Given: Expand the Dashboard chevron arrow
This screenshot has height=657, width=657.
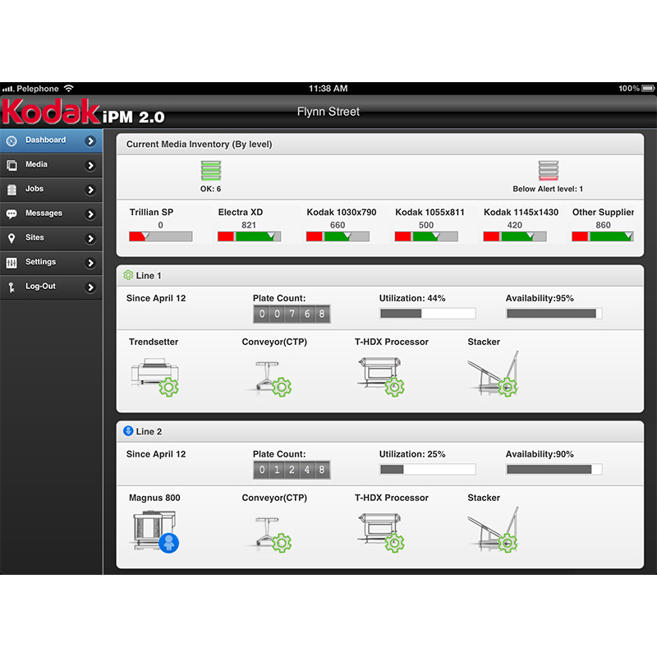Looking at the screenshot, I should (90, 141).
